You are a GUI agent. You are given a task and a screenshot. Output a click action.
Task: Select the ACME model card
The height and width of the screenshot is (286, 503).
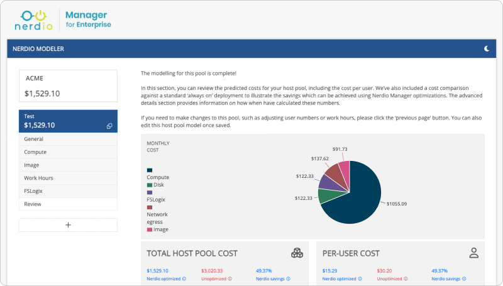(68, 86)
